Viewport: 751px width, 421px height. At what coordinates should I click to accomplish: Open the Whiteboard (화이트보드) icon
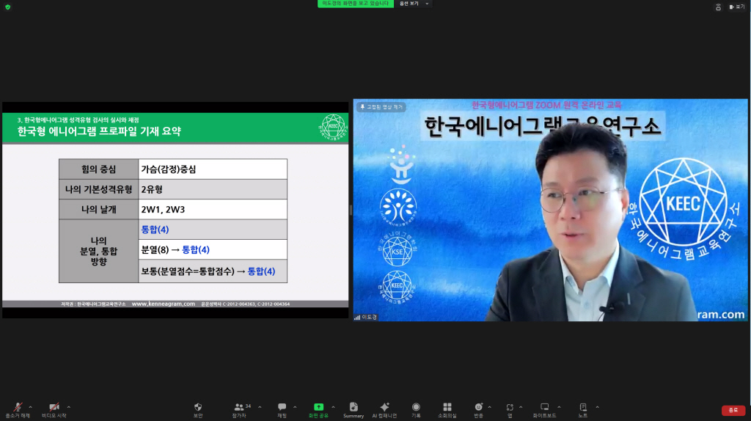(545, 407)
